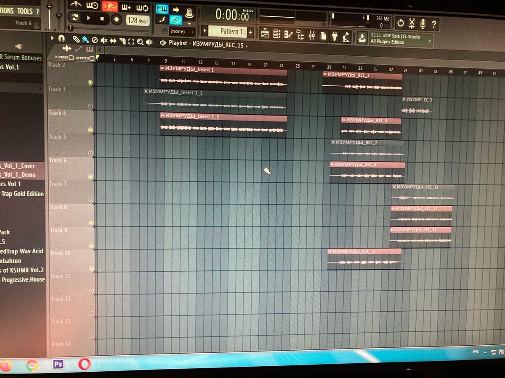505x378 pixels.
Task: Click the microphone one-click recording icon
Action: point(423,24)
